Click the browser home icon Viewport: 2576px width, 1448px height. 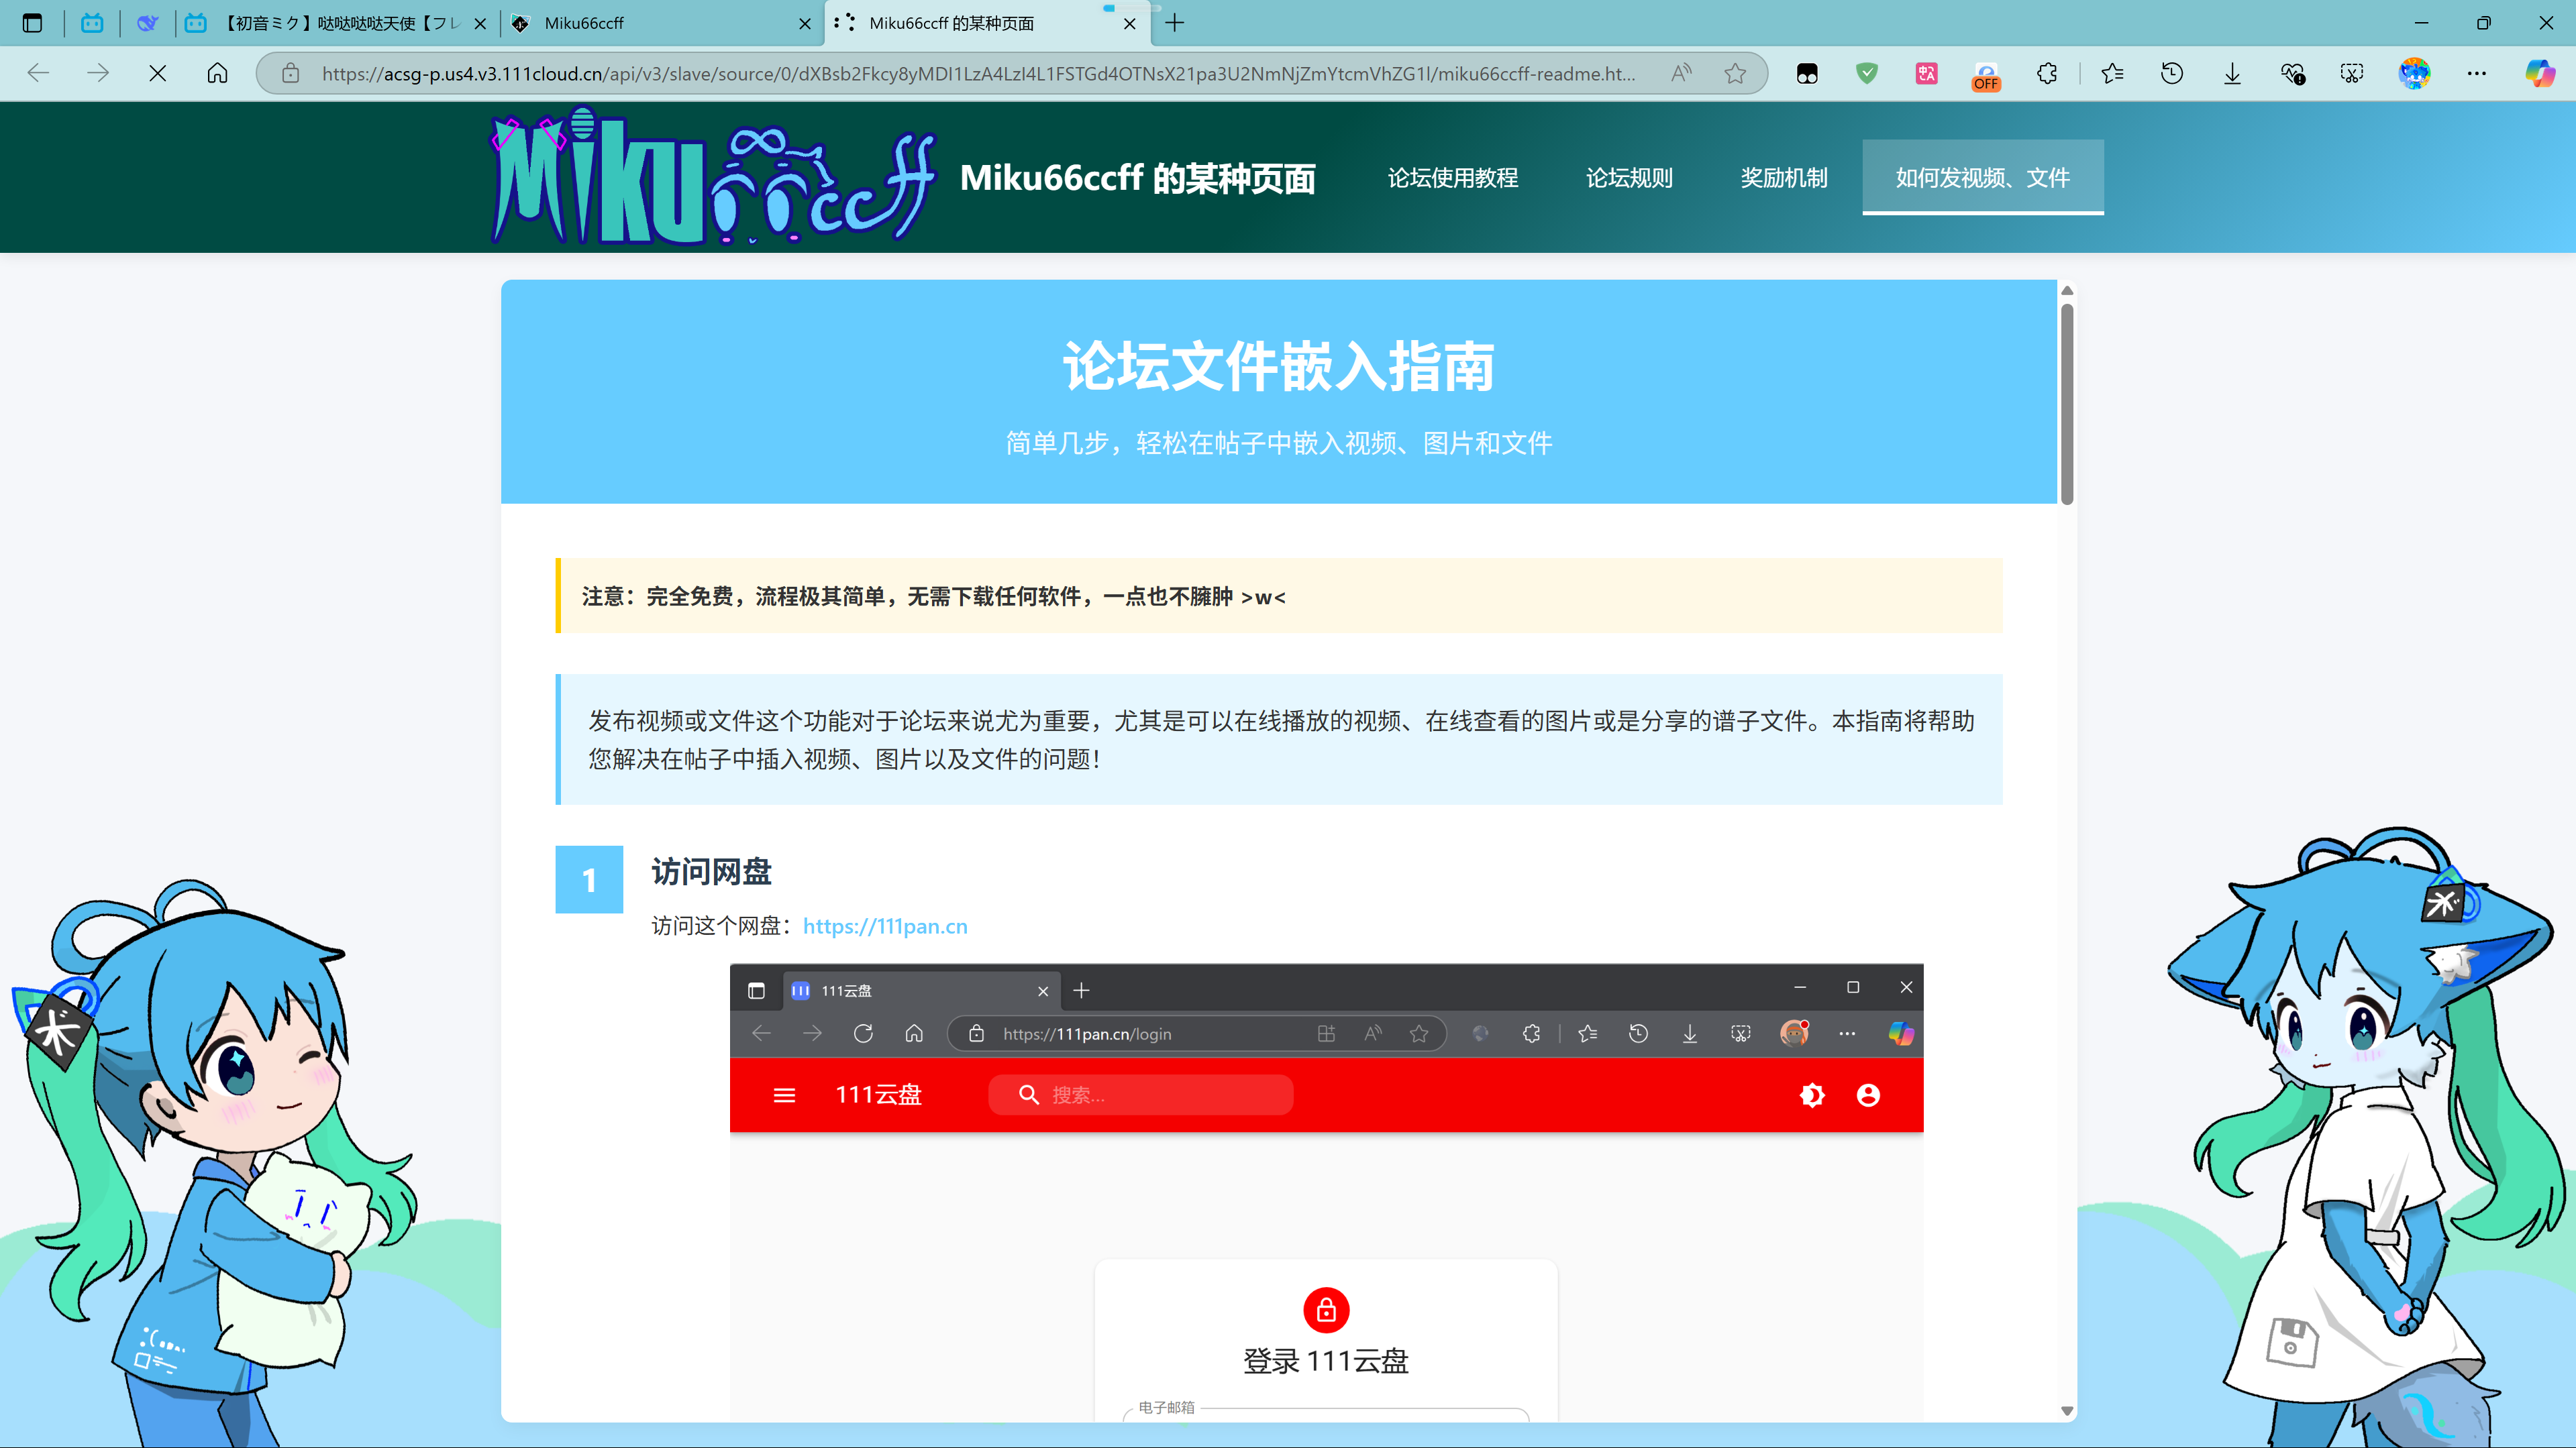coord(217,73)
